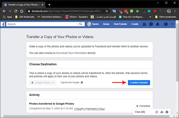Viewport: 179px width, 118px height.
Task: Open chat settings gear icon
Action: 167,112
